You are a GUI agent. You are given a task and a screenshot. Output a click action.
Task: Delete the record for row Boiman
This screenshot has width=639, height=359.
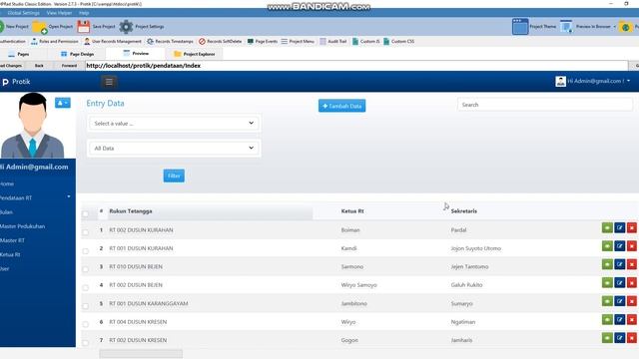tap(632, 228)
